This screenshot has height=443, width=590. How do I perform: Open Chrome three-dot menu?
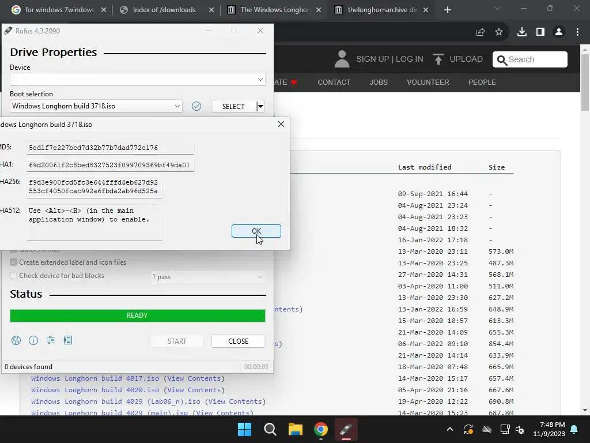[577, 32]
